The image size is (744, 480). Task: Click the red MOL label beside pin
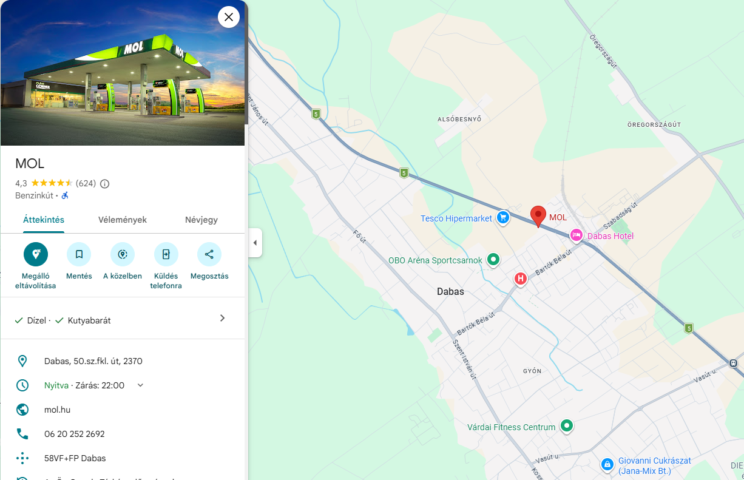coord(558,217)
